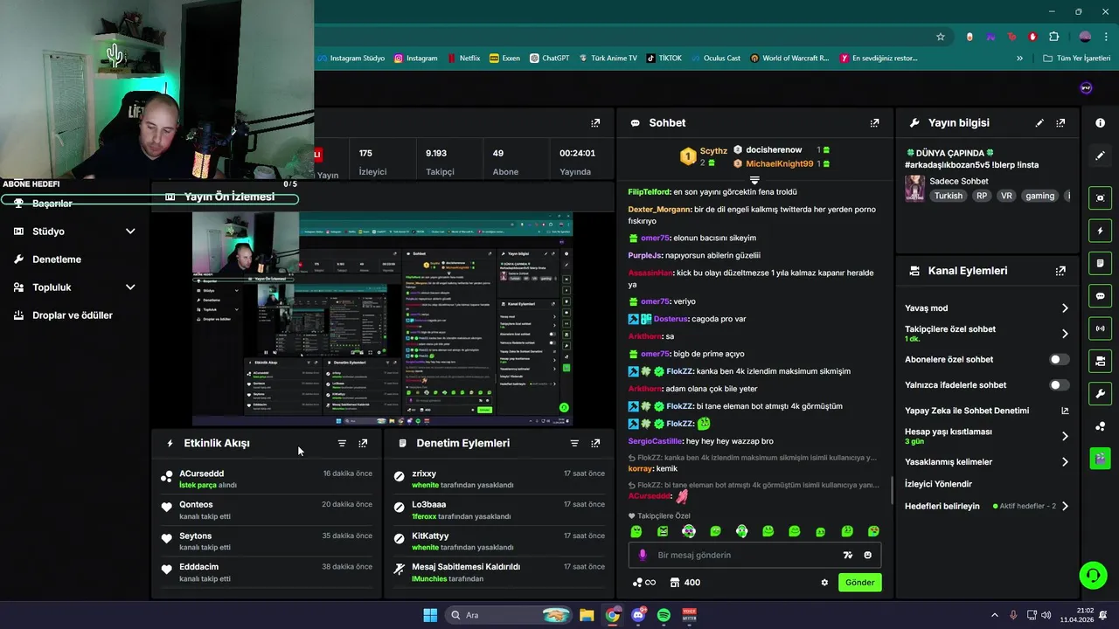The height and width of the screenshot is (629, 1119).
Task: Open the green headset support button
Action: coord(1093,575)
